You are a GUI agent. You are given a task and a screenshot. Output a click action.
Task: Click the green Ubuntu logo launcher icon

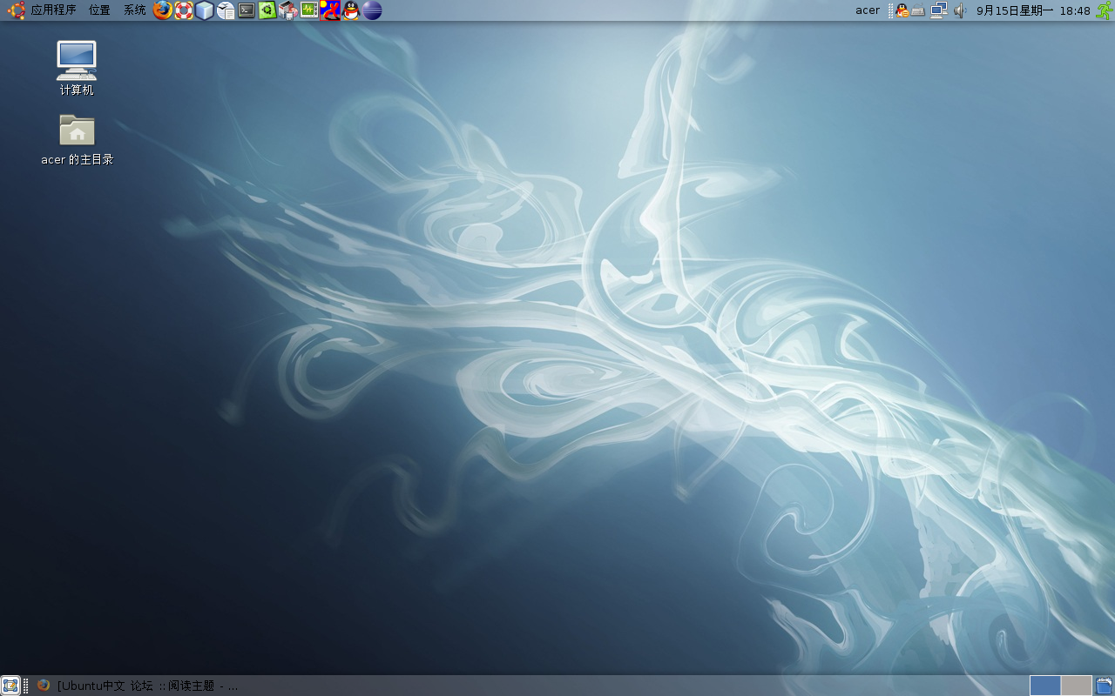[x=267, y=10]
